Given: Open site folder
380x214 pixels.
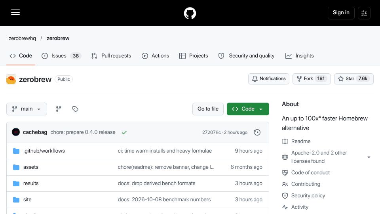Looking at the screenshot, I should 27,200.
